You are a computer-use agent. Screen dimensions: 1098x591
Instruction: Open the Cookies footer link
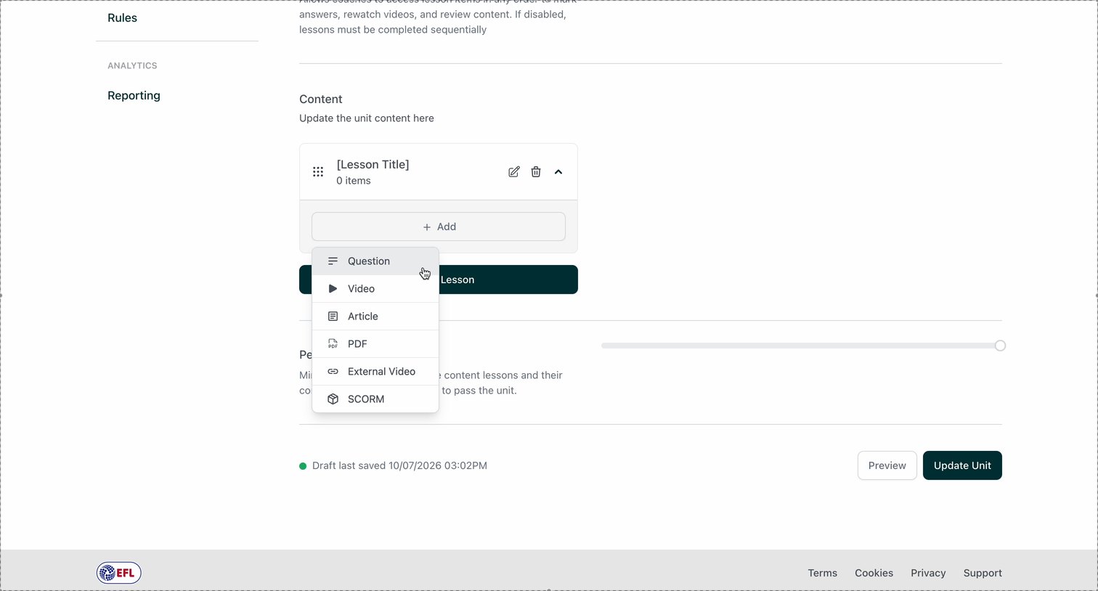click(874, 573)
